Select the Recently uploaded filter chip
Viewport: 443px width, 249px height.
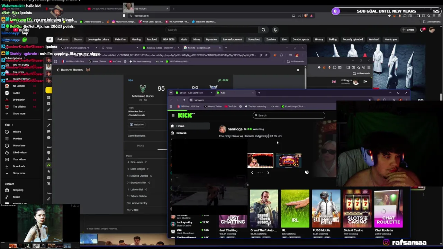click(353, 39)
